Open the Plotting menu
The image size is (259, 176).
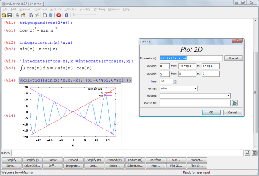point(99,9)
